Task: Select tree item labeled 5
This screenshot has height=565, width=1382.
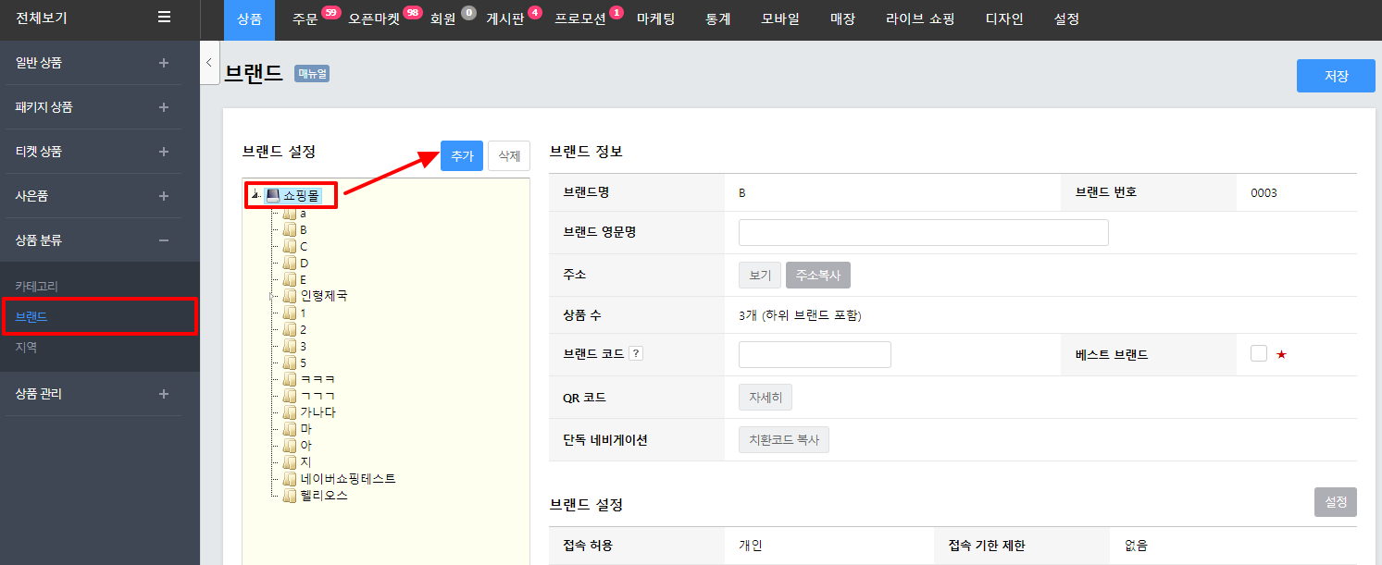Action: click(304, 362)
